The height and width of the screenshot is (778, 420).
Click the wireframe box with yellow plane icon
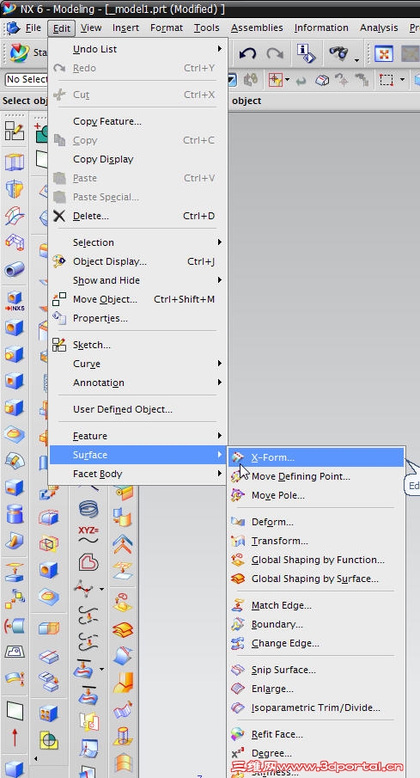point(49,543)
